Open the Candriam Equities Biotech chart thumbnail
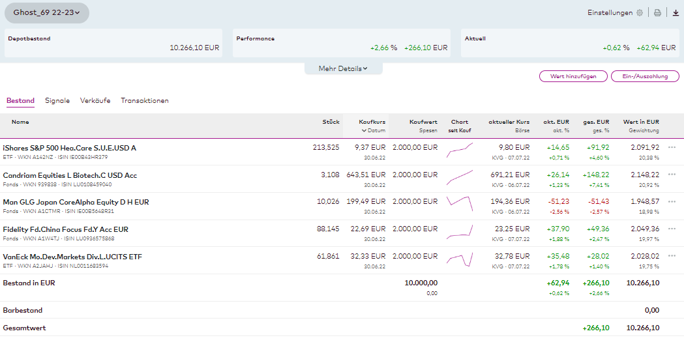The image size is (684, 342). pyautogui.click(x=460, y=175)
